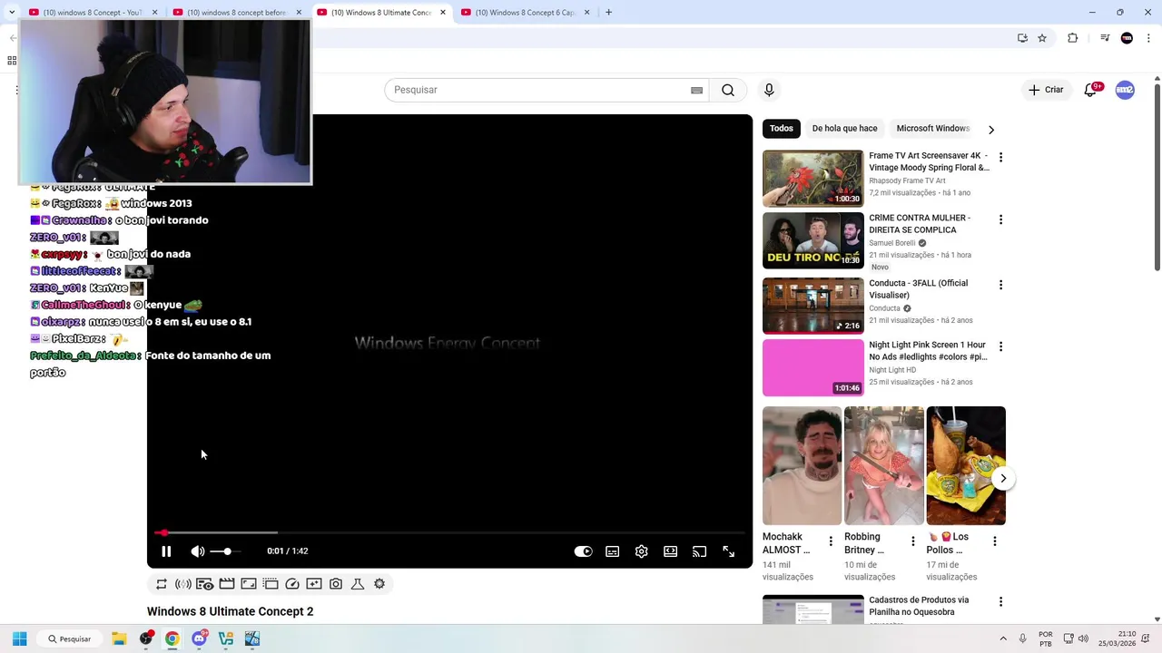Open options menu for Frame TV Art video
Image resolution: width=1162 pixels, height=653 pixels.
[x=1000, y=157]
